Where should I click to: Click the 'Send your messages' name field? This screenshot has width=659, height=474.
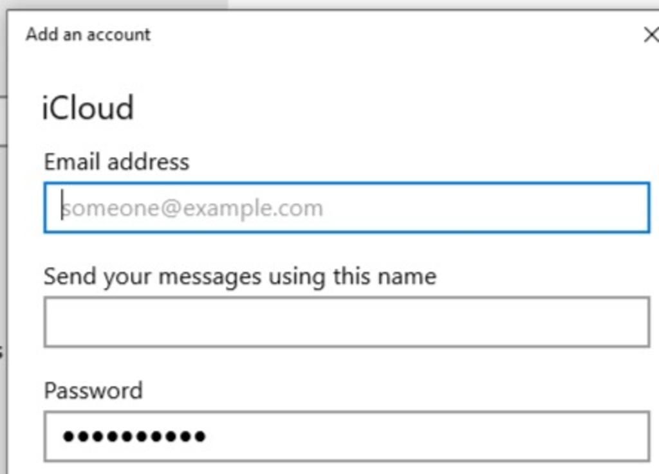point(346,322)
